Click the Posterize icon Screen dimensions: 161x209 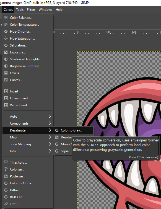click(6, 176)
